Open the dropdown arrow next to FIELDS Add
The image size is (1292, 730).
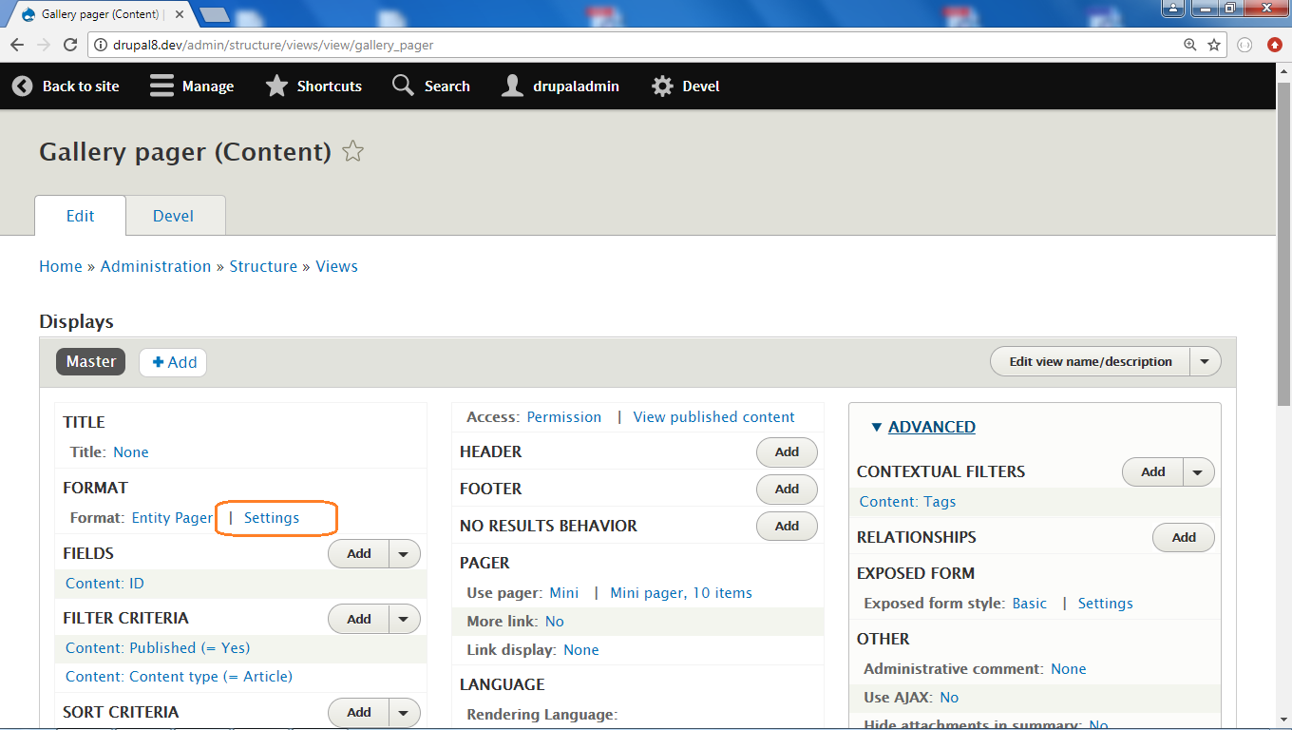pyautogui.click(x=402, y=553)
